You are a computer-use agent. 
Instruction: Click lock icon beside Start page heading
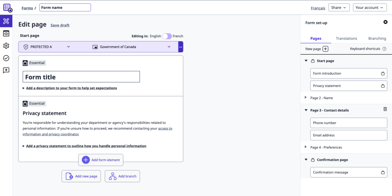[x=312, y=61]
